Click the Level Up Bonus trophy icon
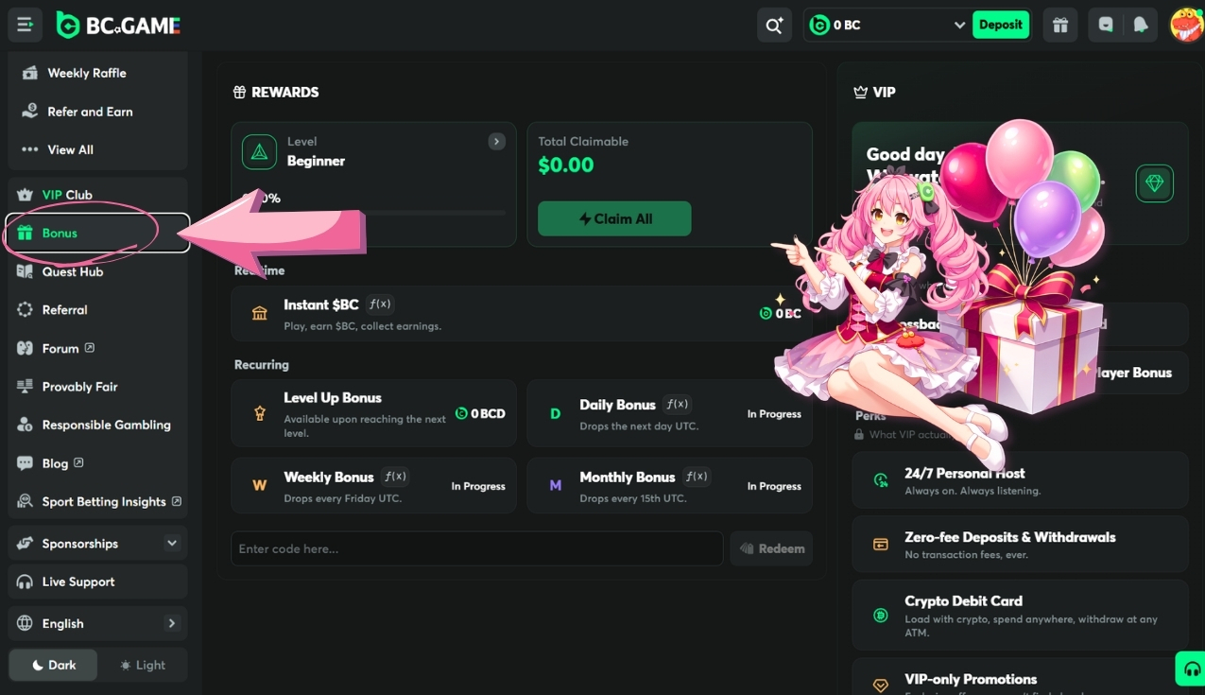The height and width of the screenshot is (695, 1205). coord(259,413)
